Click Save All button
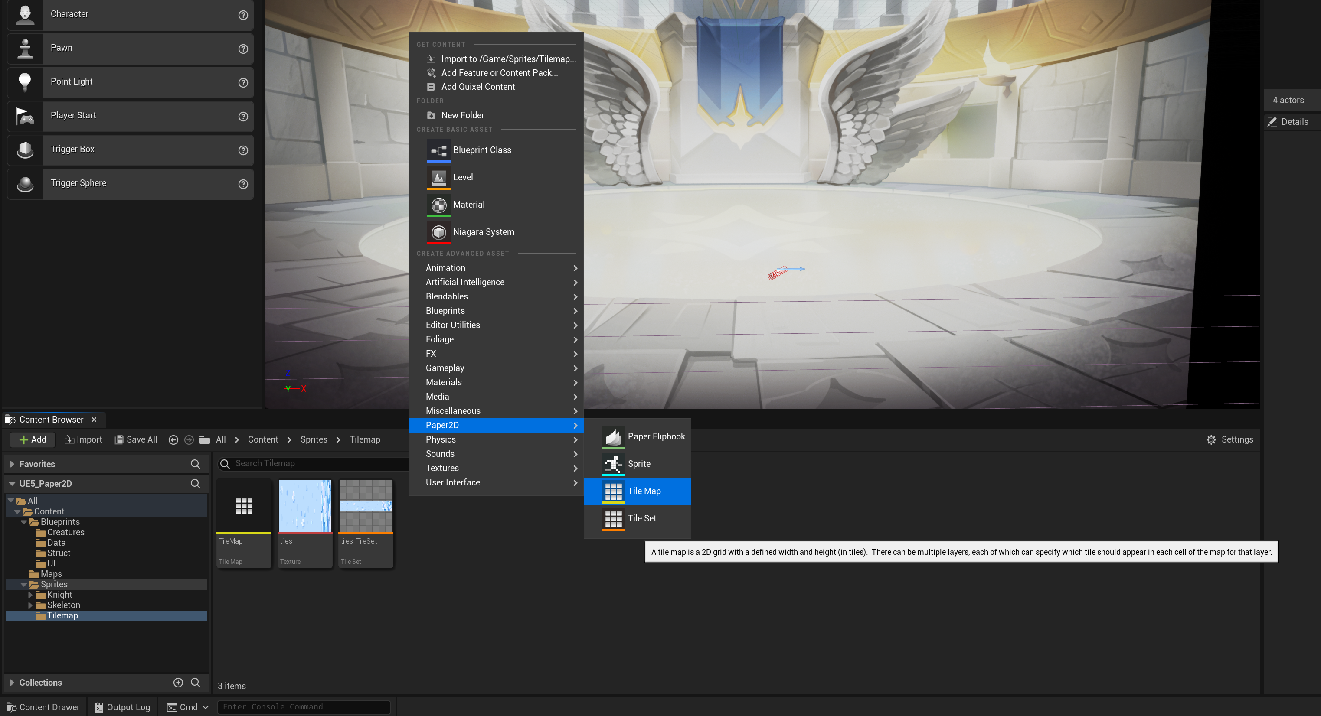Screen dimensions: 1321x716 click(136, 440)
